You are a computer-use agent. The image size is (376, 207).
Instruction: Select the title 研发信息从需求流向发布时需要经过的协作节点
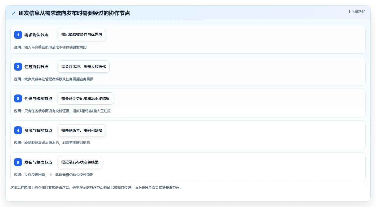[74, 13]
